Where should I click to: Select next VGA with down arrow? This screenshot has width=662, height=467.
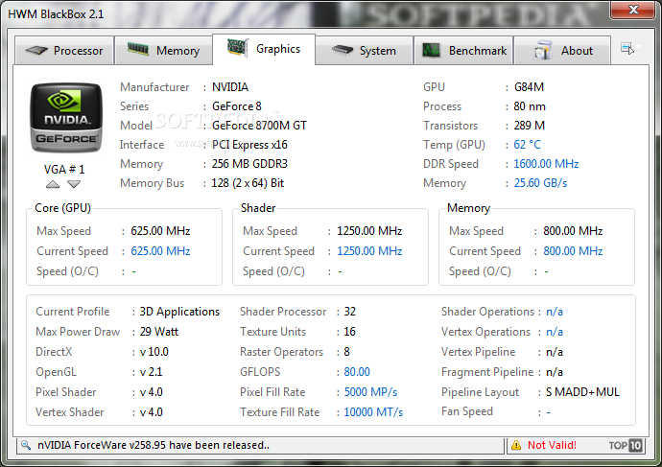pos(74,184)
